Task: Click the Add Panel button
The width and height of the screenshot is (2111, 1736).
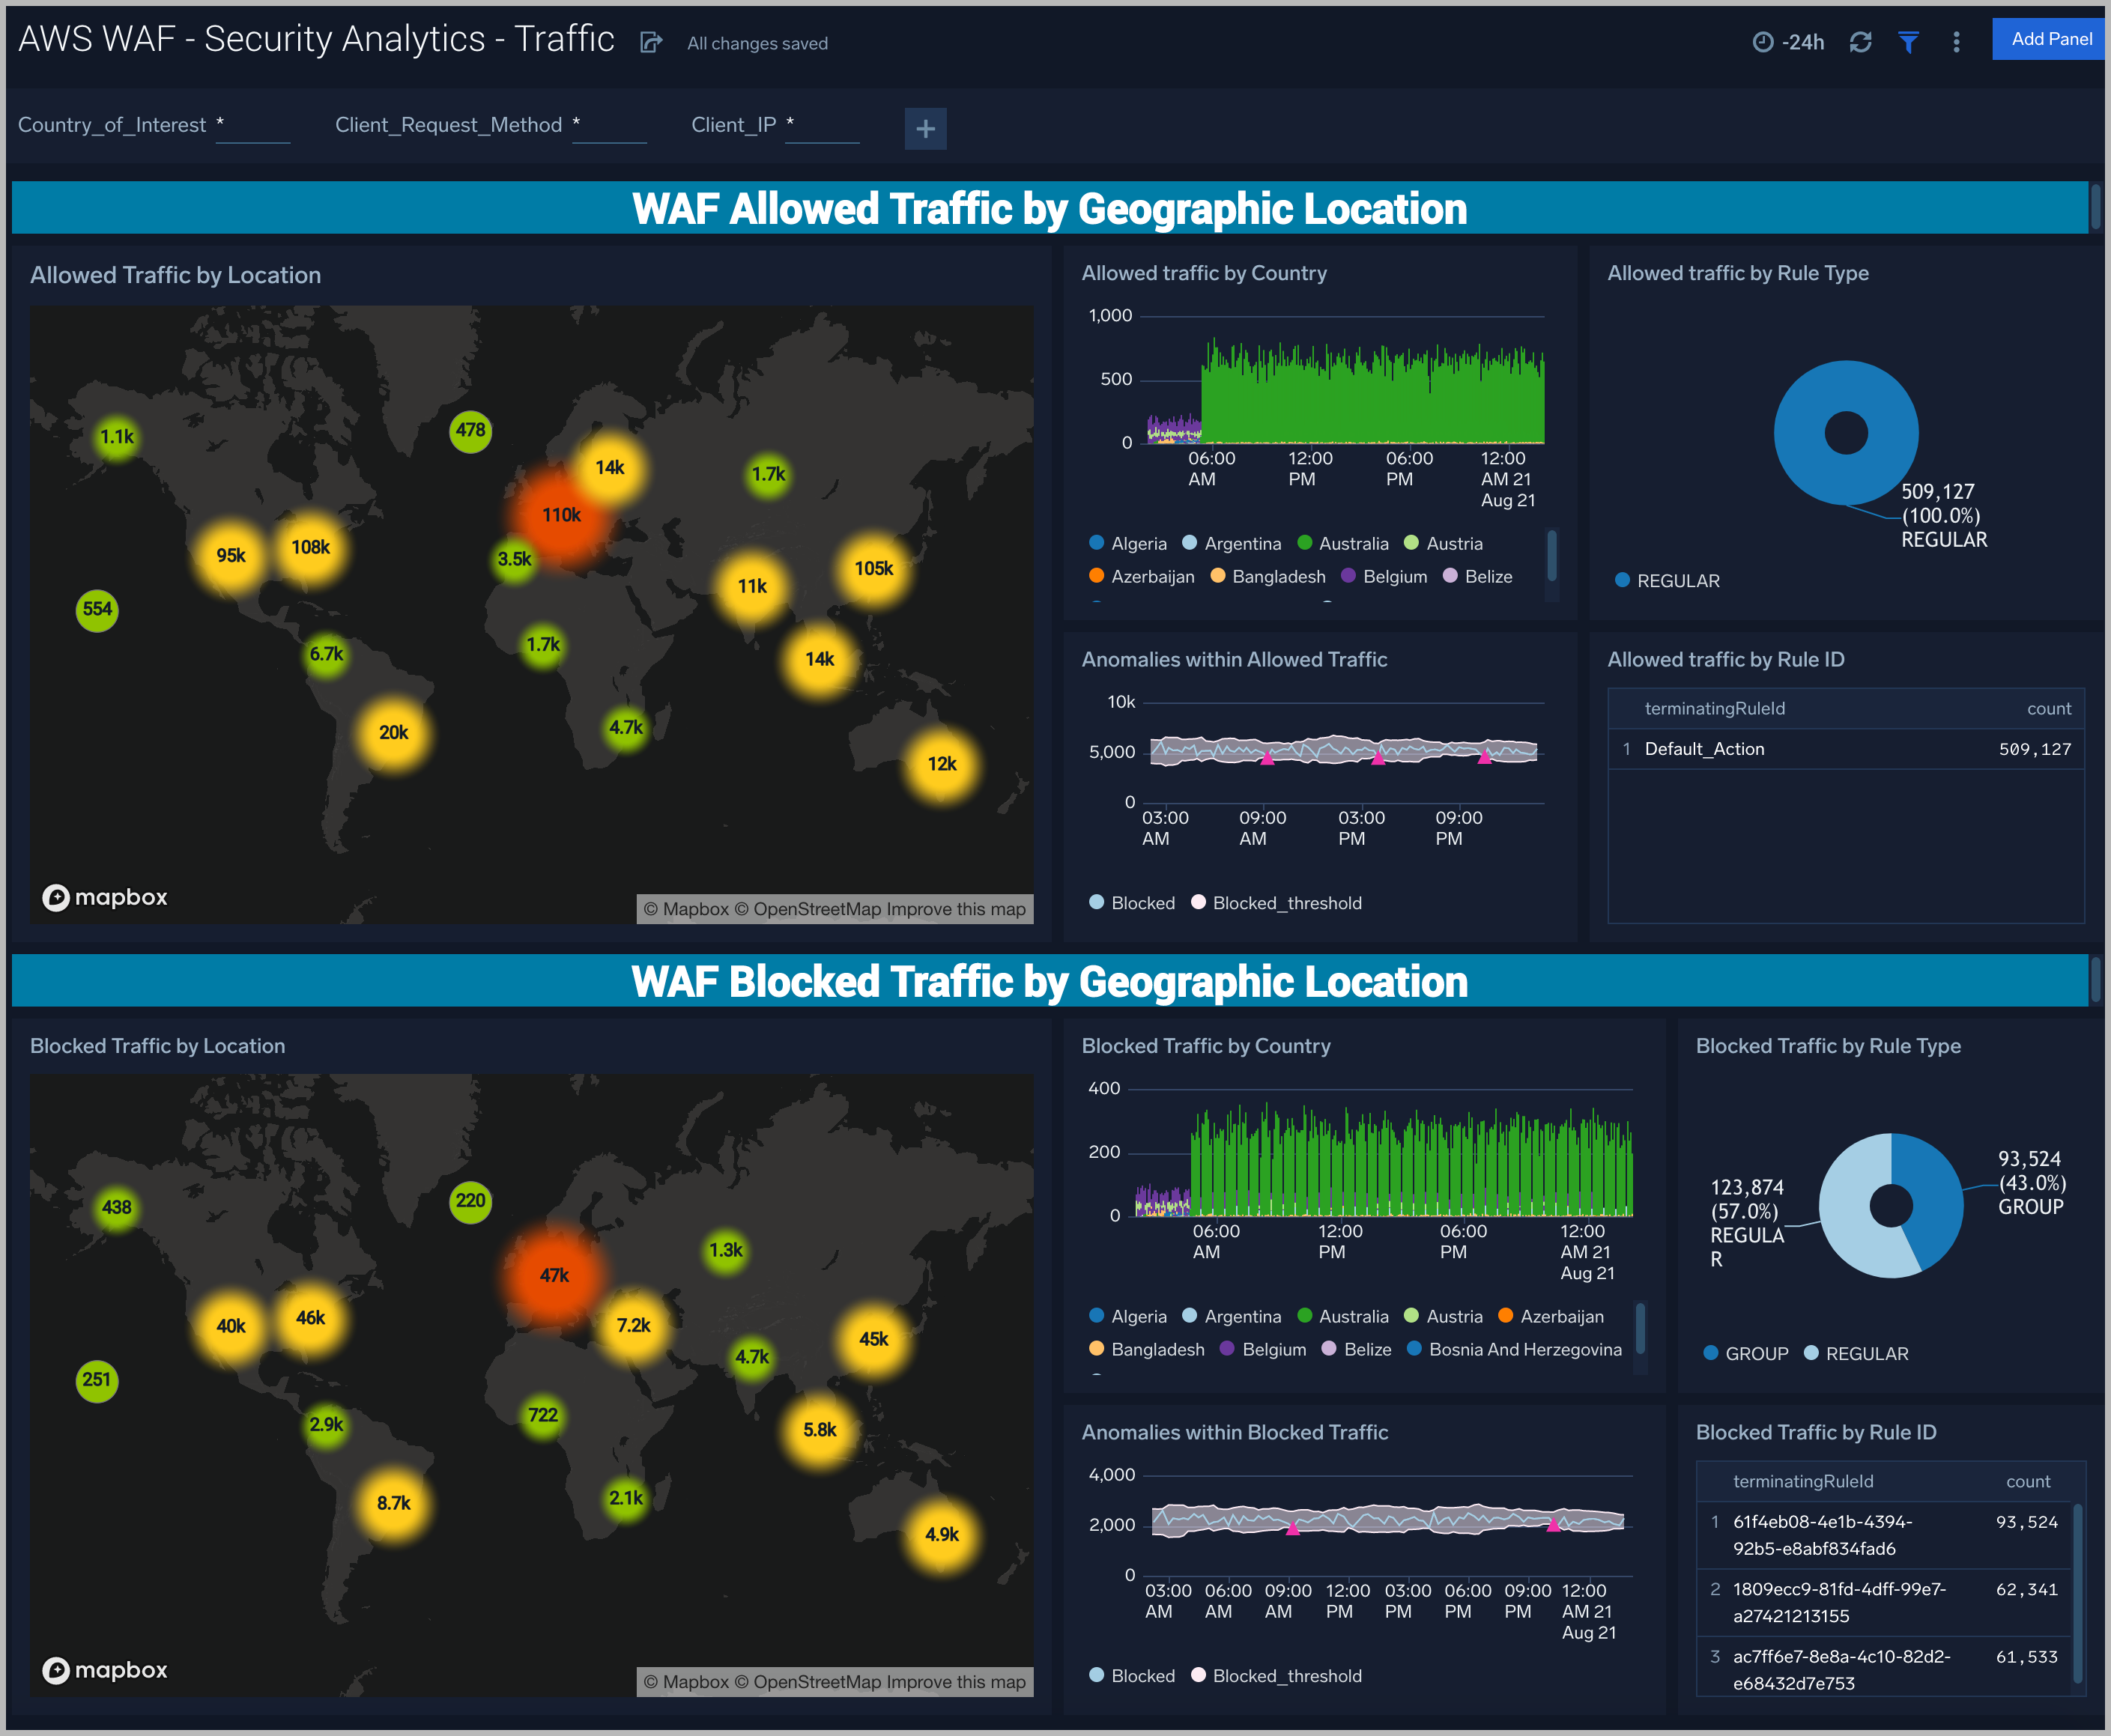Action: (x=2049, y=38)
